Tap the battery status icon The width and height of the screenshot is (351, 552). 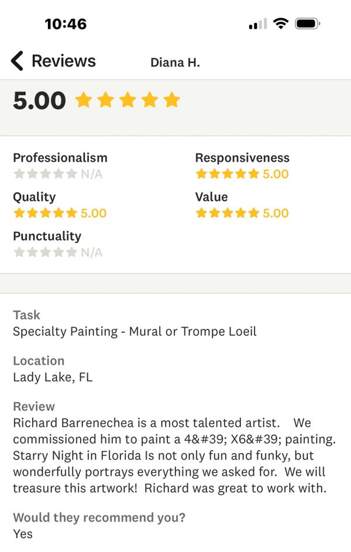[307, 23]
